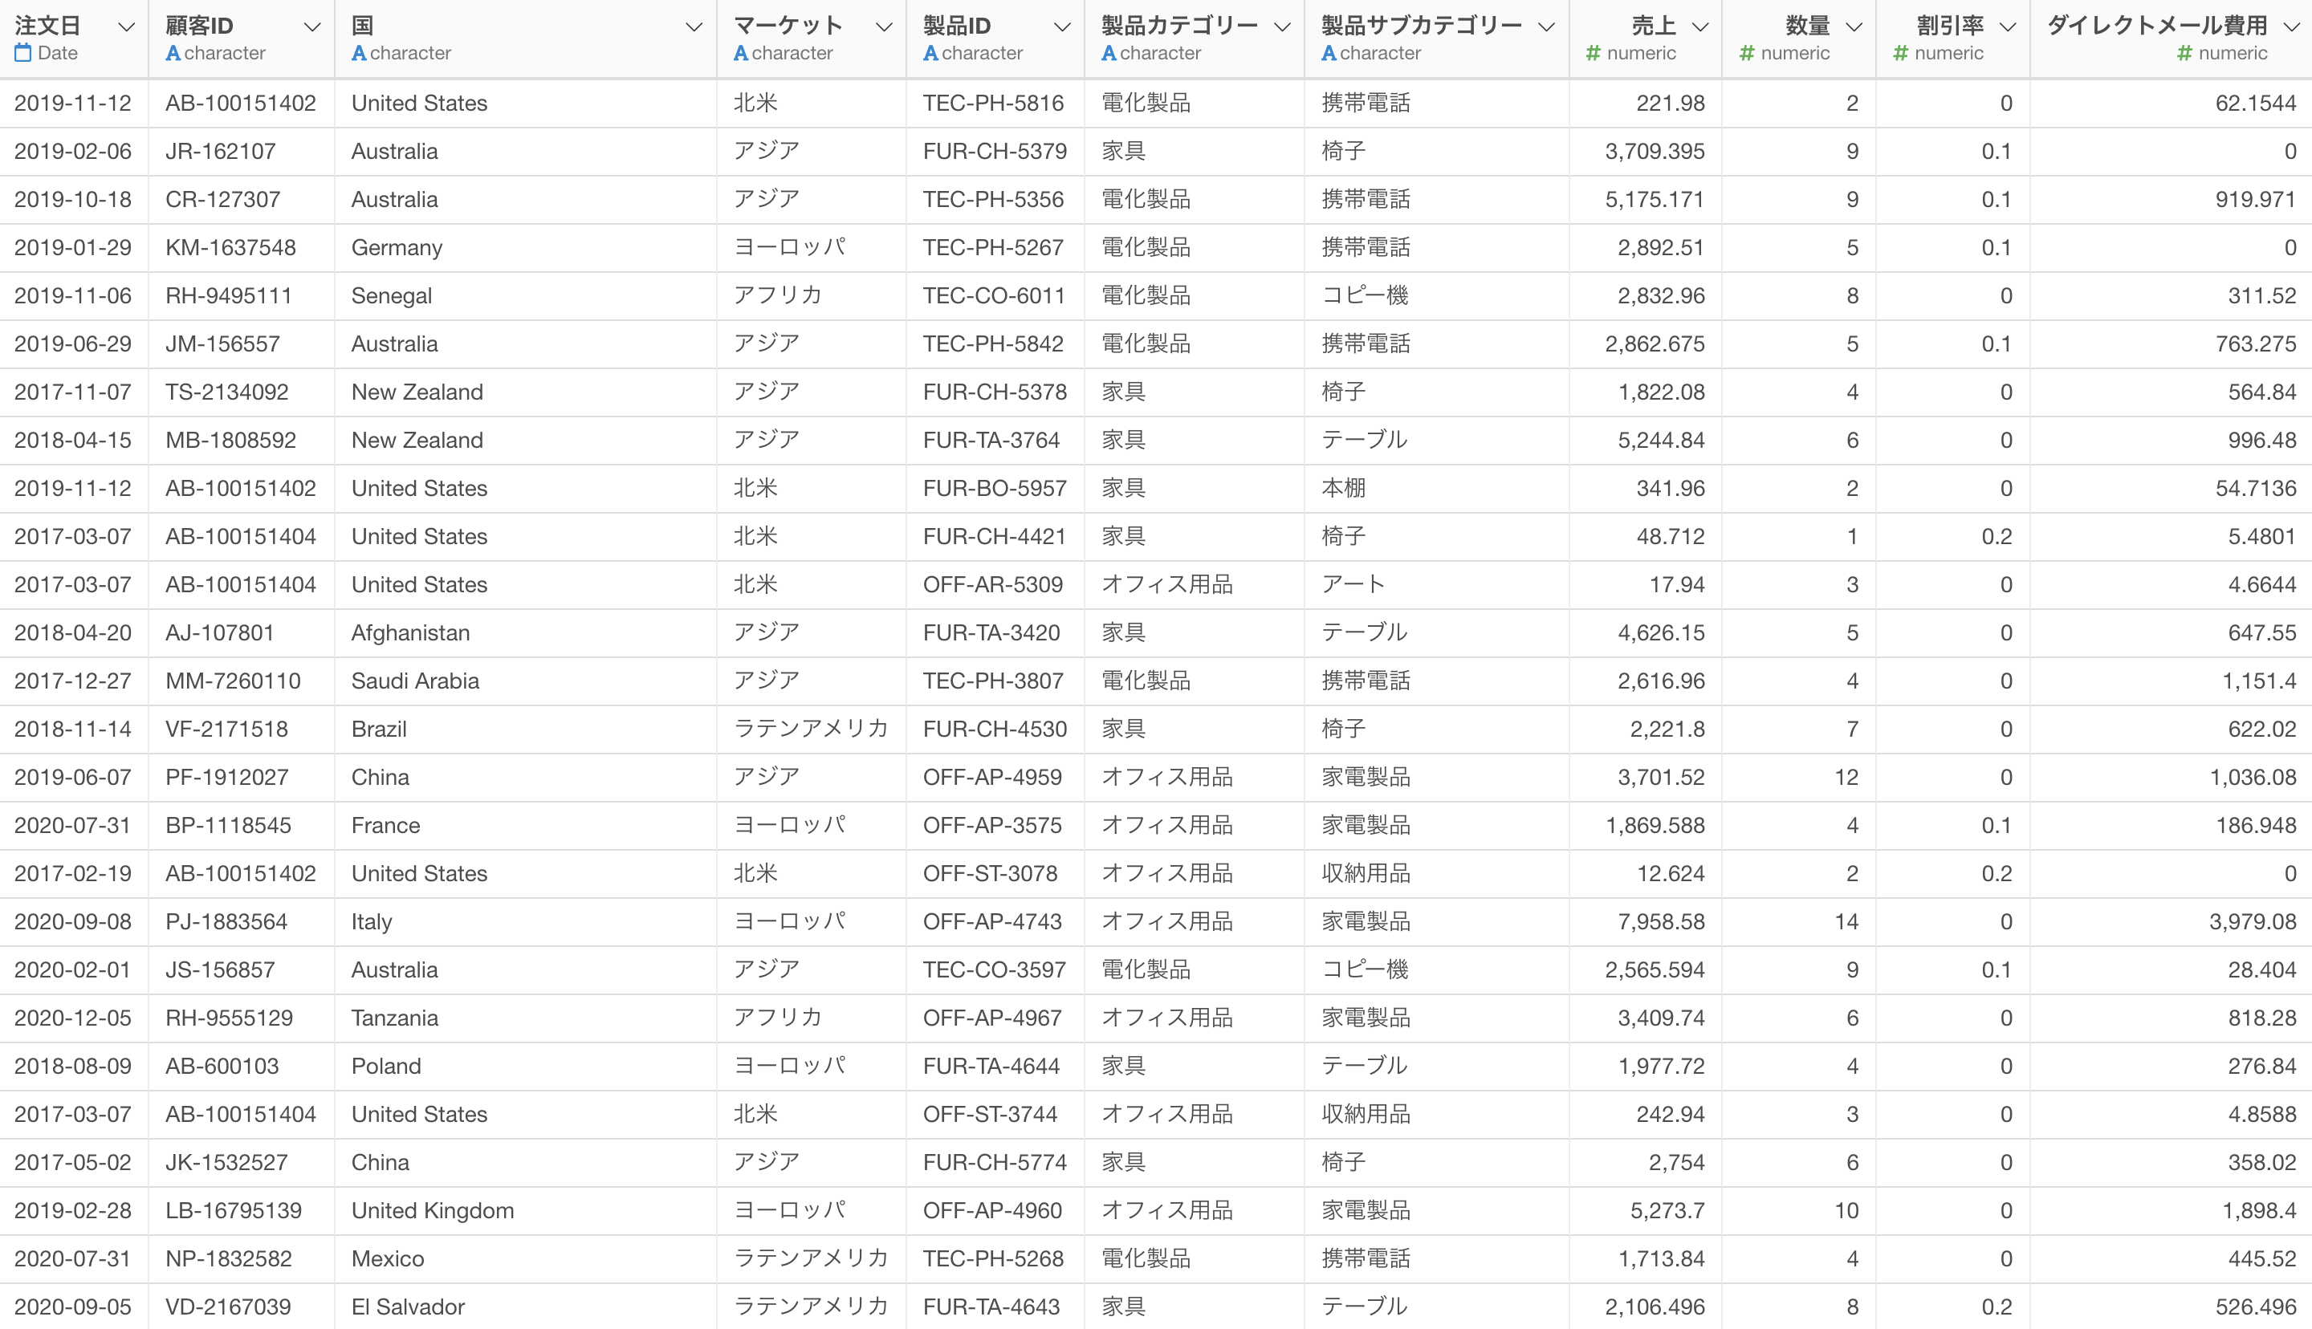Open the 製品カテゴリー column dropdown arrow
Viewport: 2312px width, 1329px height.
pos(1282,27)
